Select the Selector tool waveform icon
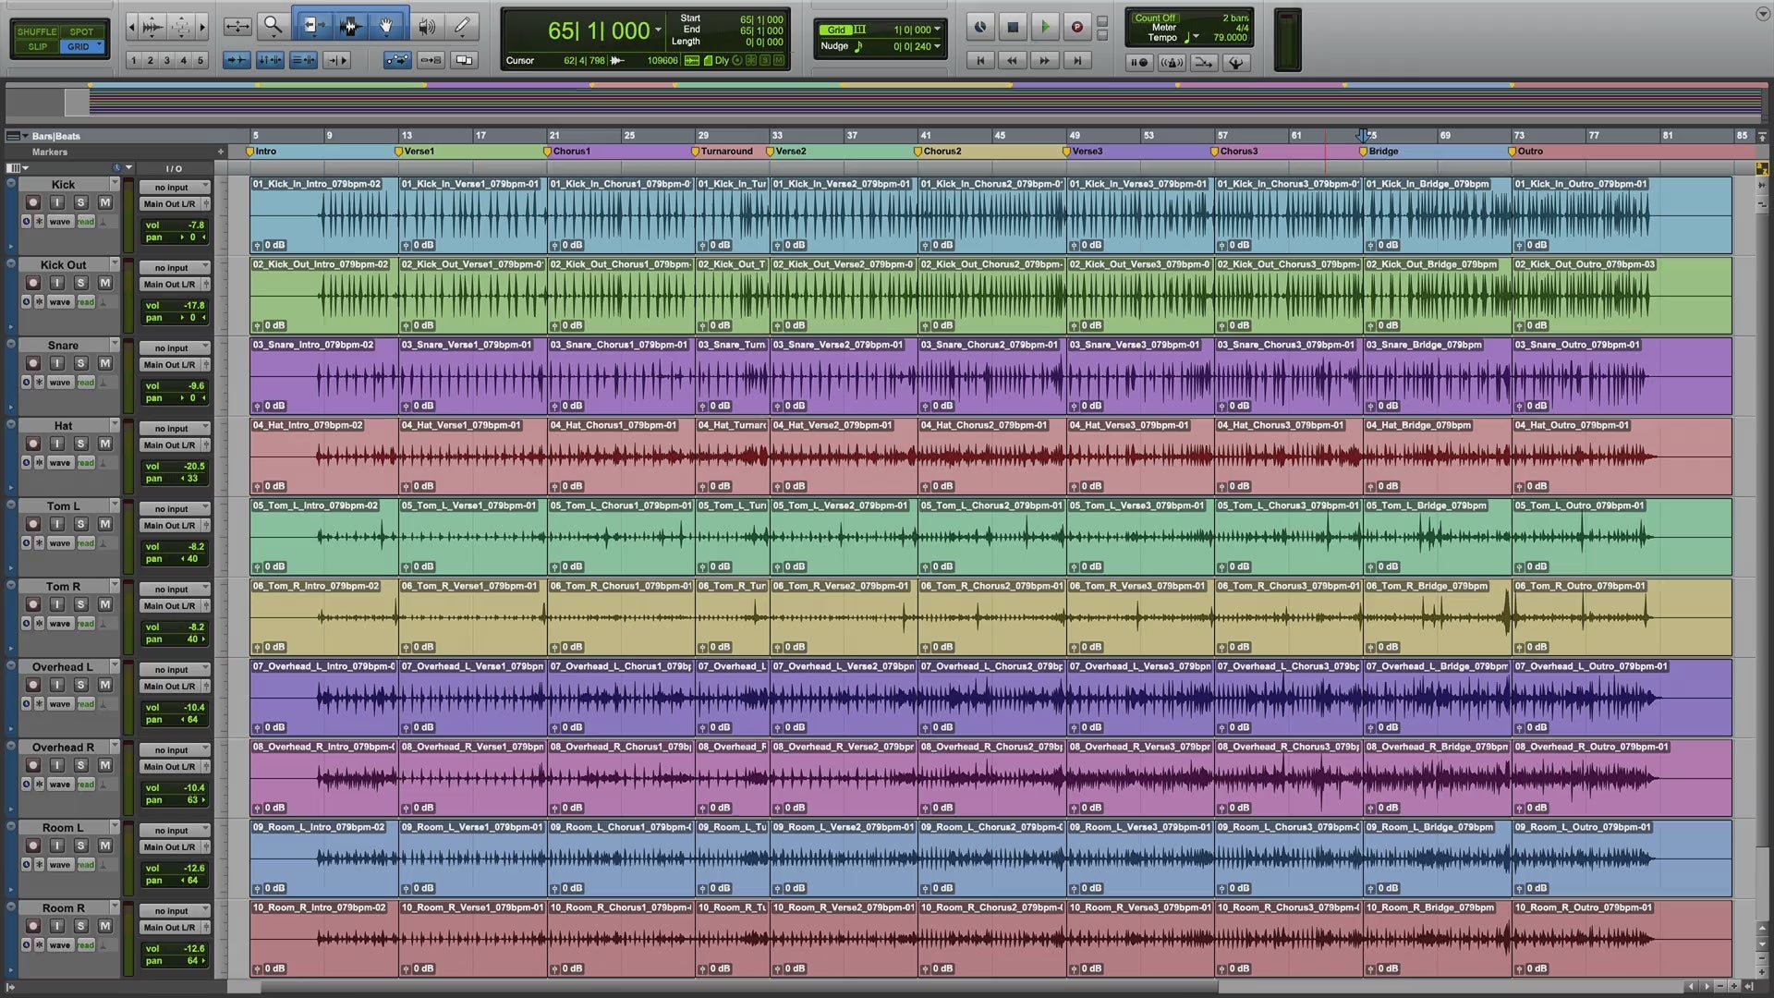 pyautogui.click(x=349, y=26)
